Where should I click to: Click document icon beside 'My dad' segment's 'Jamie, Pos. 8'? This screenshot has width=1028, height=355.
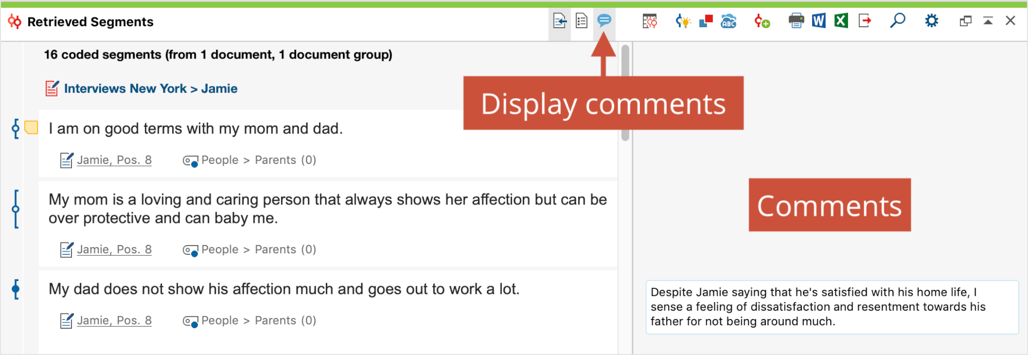[x=67, y=321]
